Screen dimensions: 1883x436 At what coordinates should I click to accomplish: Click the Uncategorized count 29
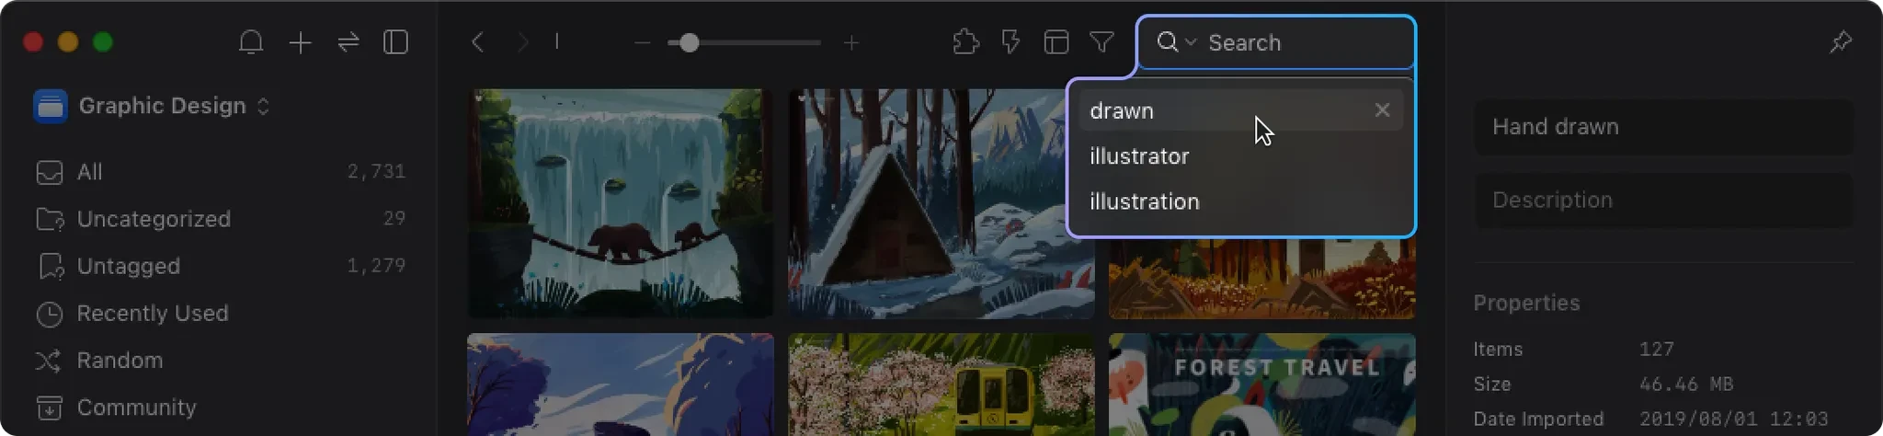tap(394, 219)
